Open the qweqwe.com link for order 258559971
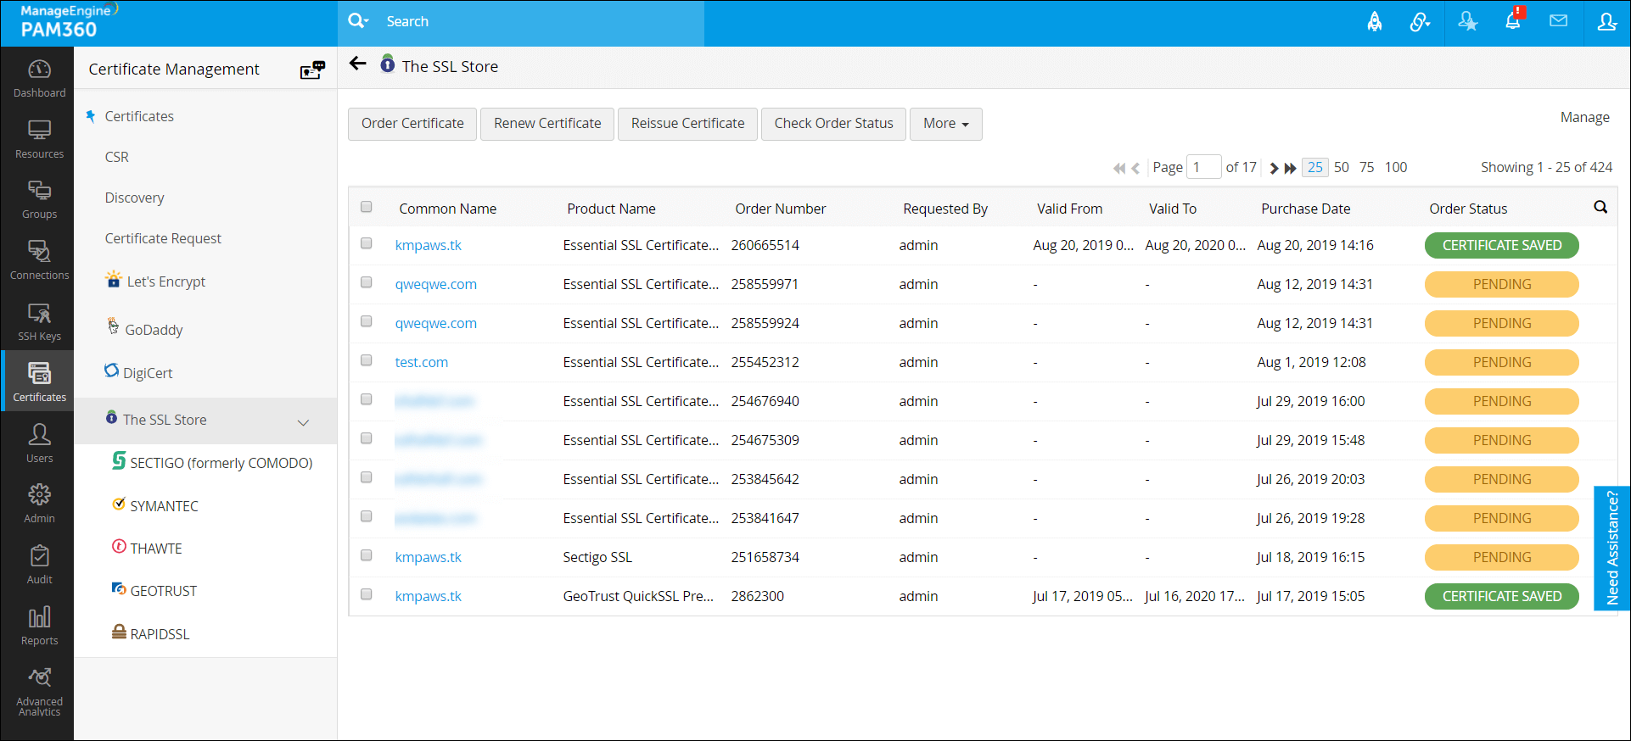This screenshot has height=741, width=1631. pos(435,284)
